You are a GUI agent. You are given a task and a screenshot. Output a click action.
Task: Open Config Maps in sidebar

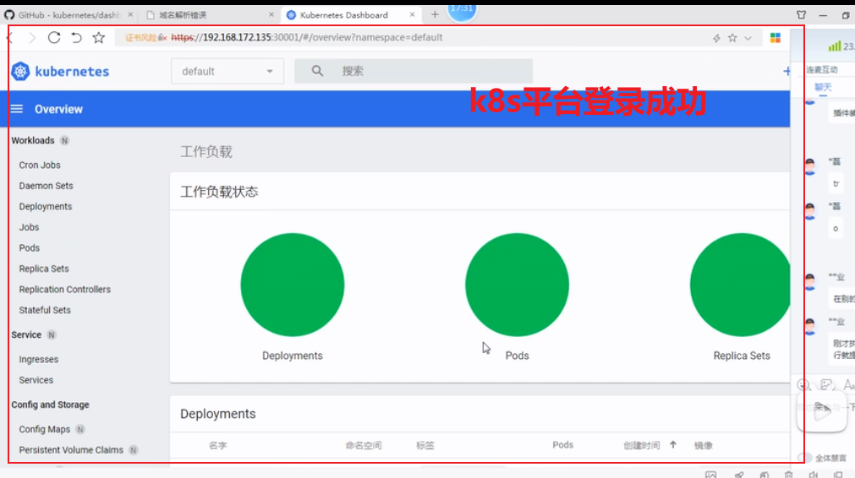(x=45, y=429)
